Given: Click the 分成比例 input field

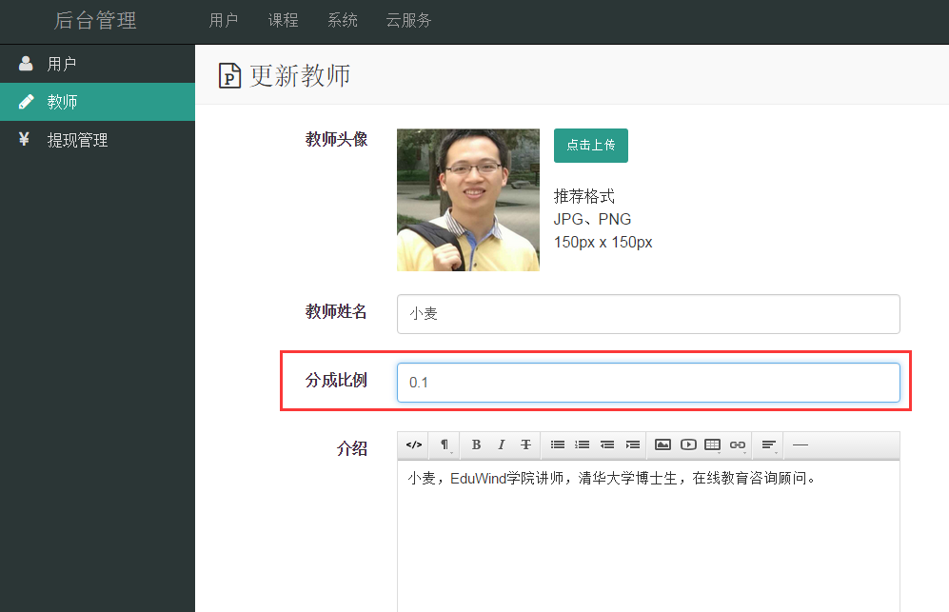Looking at the screenshot, I should (647, 383).
